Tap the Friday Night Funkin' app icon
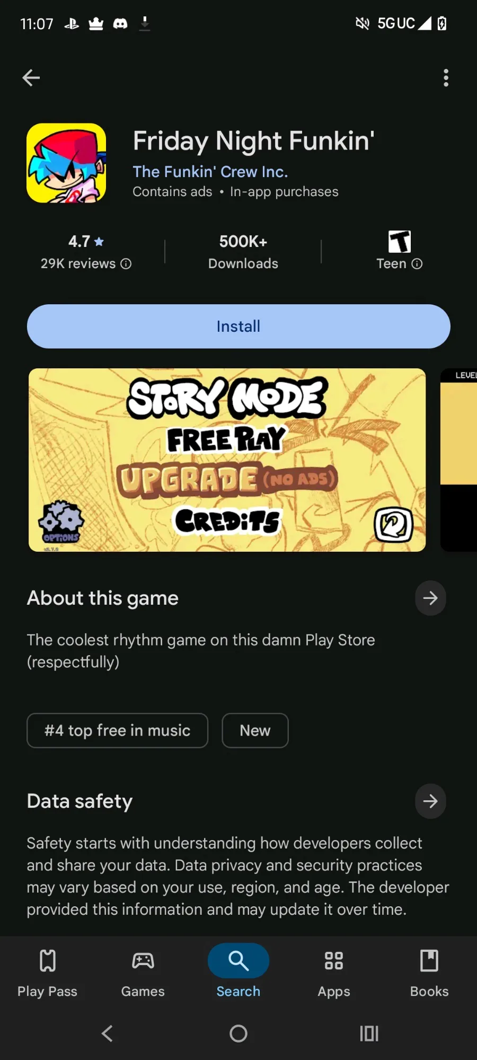The width and height of the screenshot is (477, 1060). (x=66, y=163)
